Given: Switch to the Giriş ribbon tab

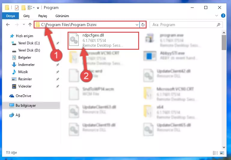Looking at the screenshot, I should click(26, 16).
